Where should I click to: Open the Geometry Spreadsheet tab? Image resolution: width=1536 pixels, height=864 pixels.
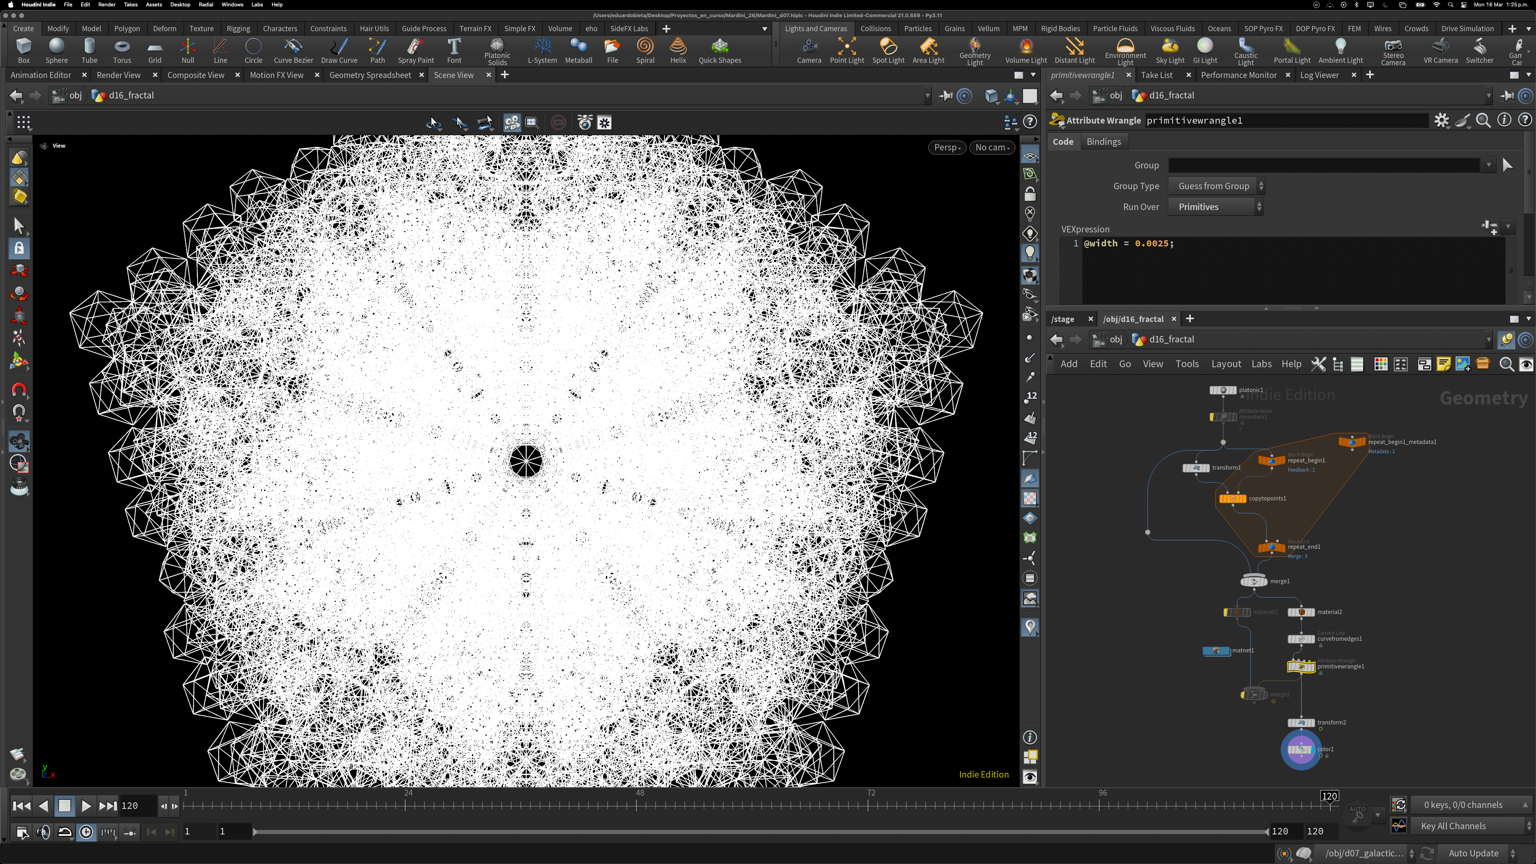[370, 75]
